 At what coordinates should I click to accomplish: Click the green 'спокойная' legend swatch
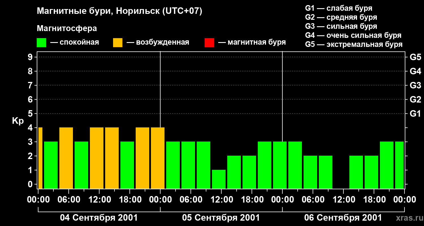41,42
